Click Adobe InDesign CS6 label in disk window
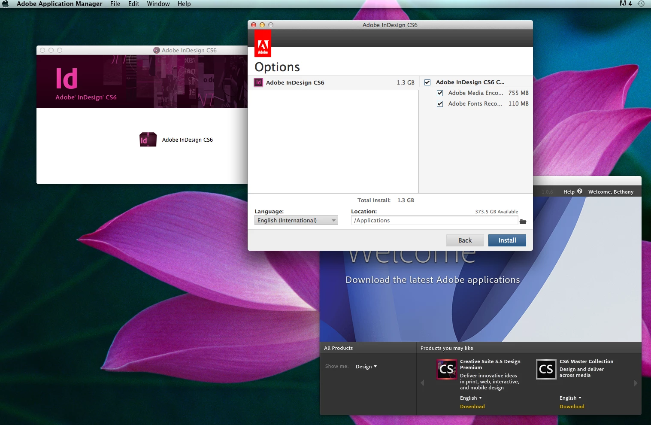The height and width of the screenshot is (425, 651). point(188,140)
